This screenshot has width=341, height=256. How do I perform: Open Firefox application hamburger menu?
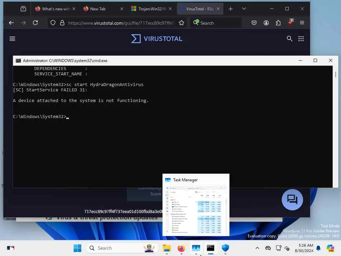302,23
